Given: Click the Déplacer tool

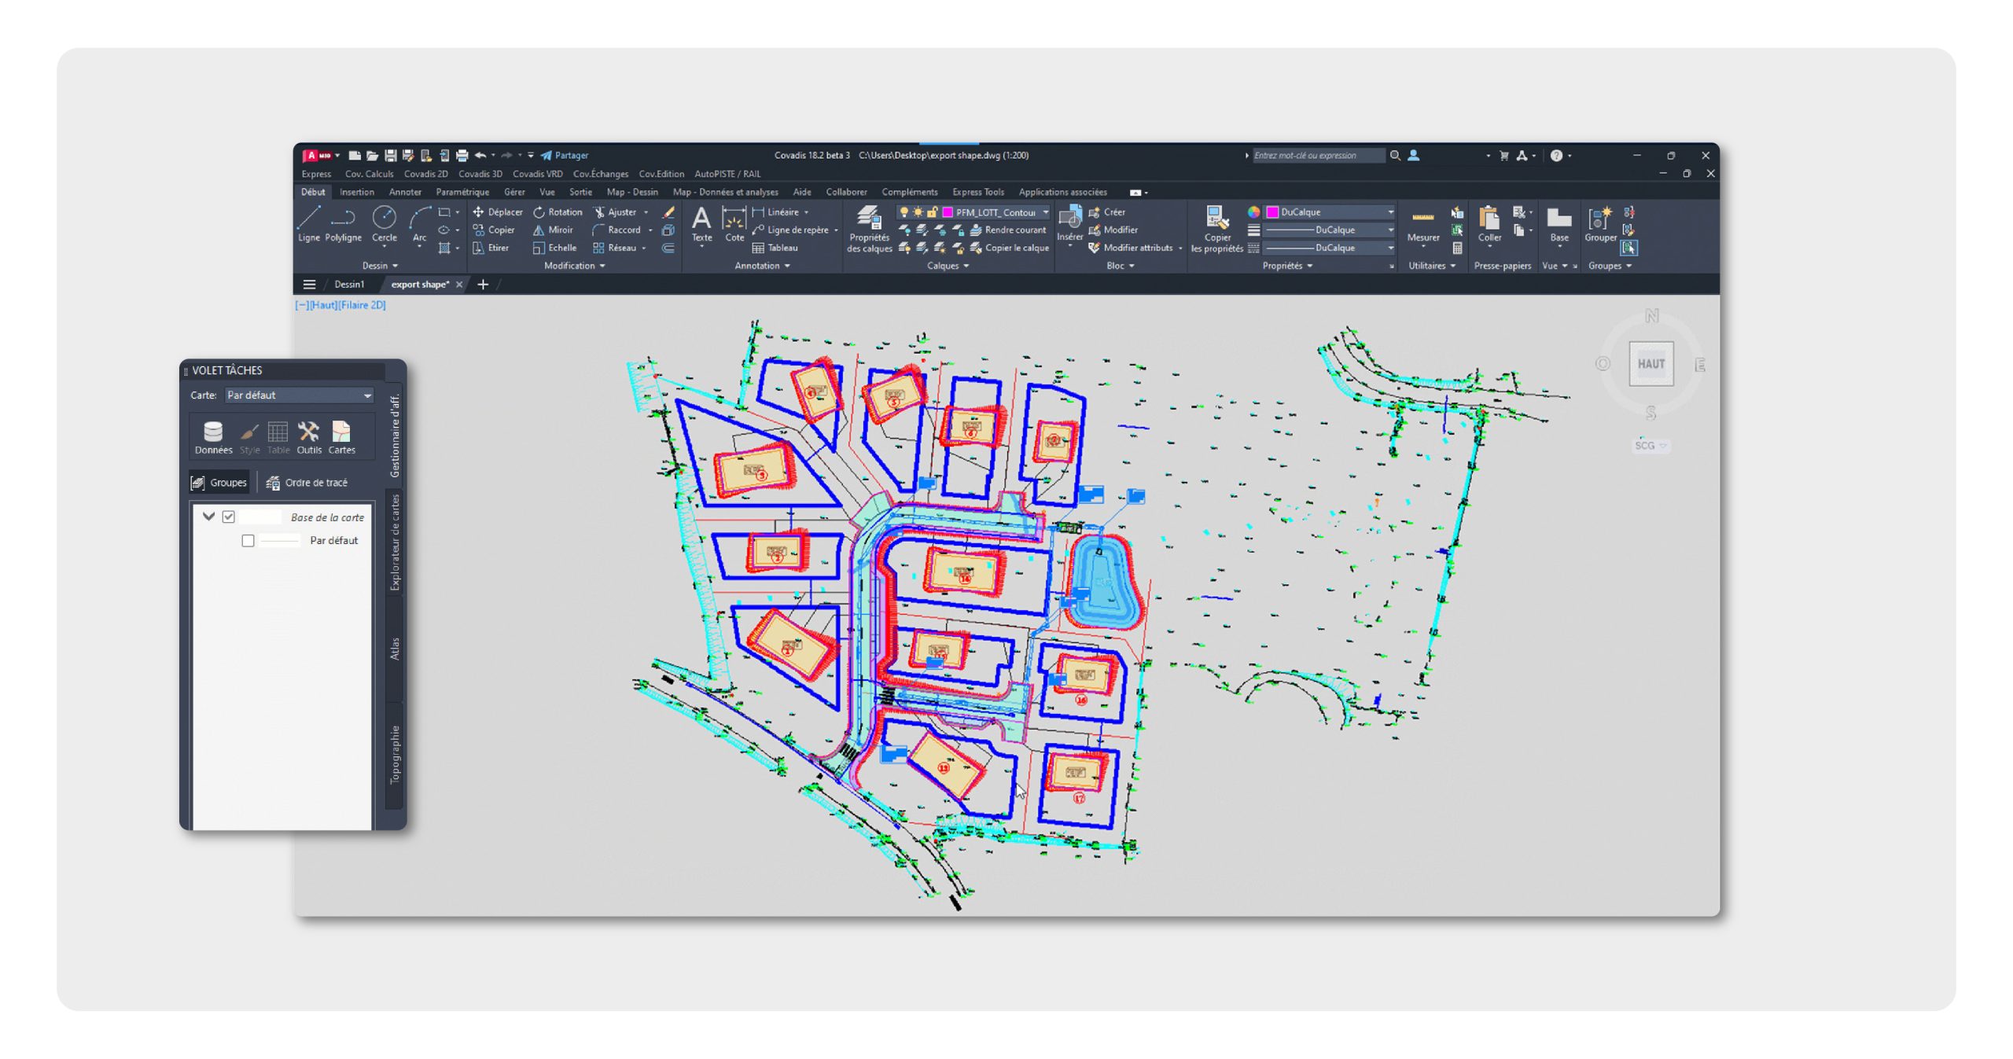Looking at the screenshot, I should pos(497,212).
